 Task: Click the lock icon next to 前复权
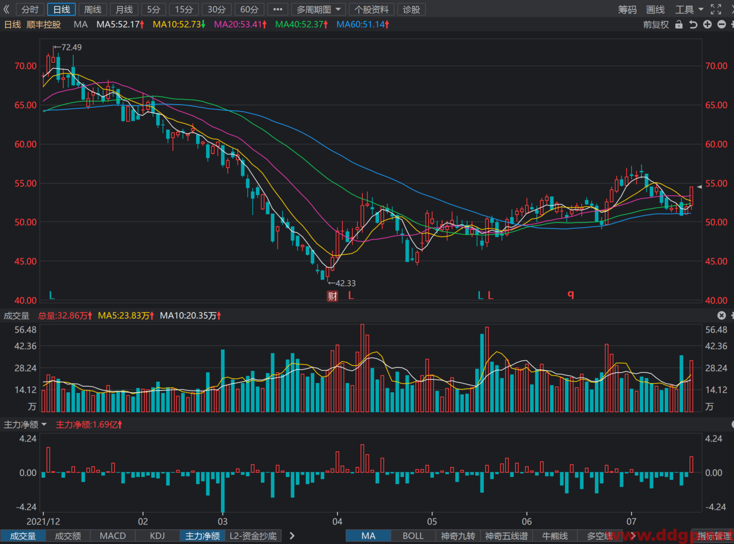click(x=679, y=24)
